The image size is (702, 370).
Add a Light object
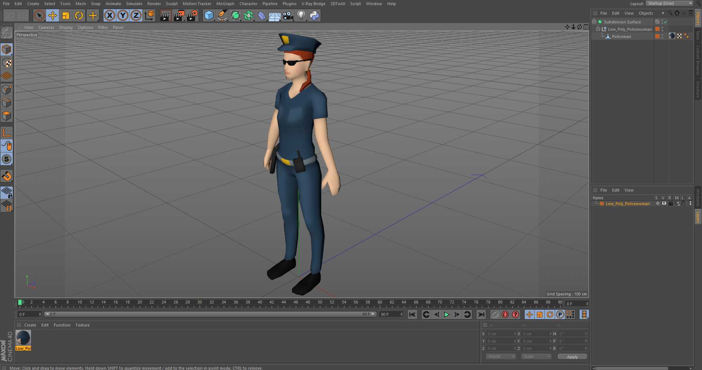[x=301, y=16]
